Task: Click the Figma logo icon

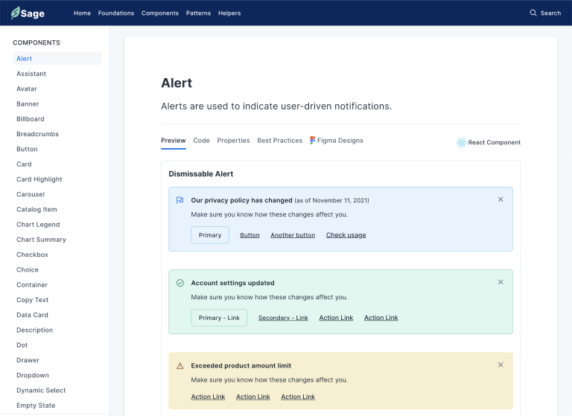Action: 313,140
